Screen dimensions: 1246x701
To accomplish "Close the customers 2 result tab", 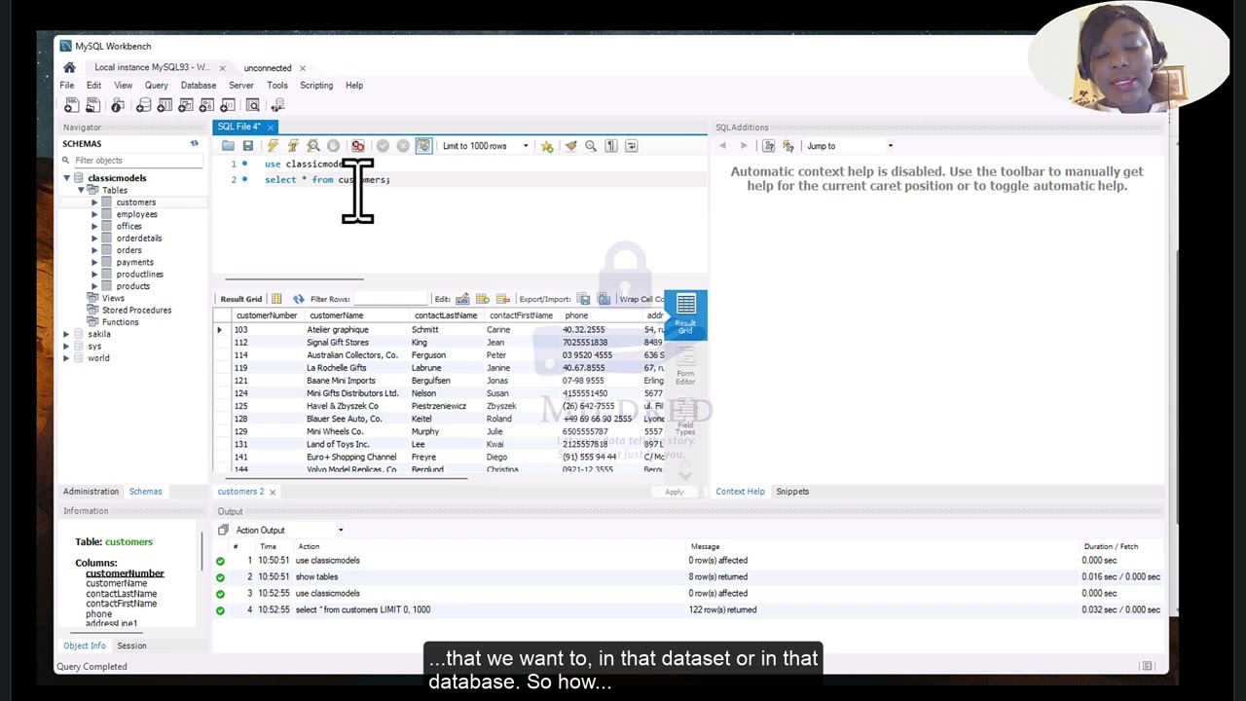I will click(x=273, y=492).
